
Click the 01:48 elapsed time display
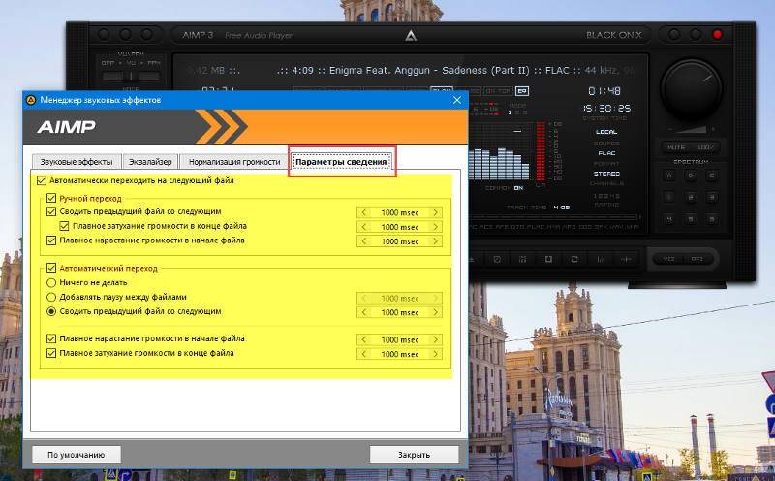point(604,91)
